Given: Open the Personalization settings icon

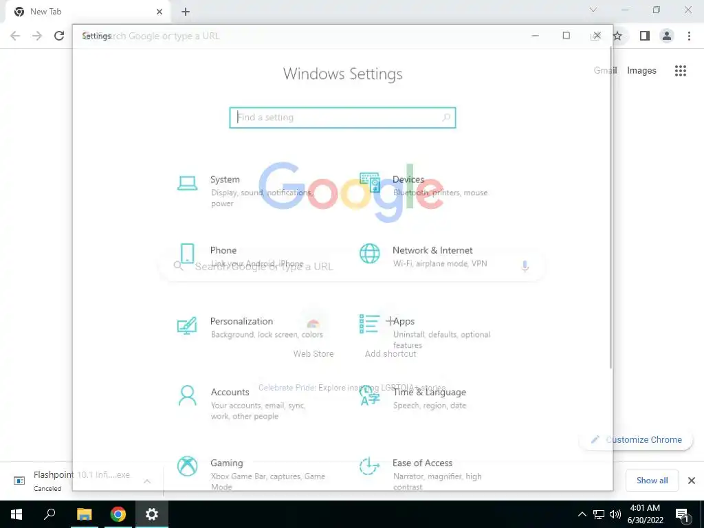Looking at the screenshot, I should point(187,325).
